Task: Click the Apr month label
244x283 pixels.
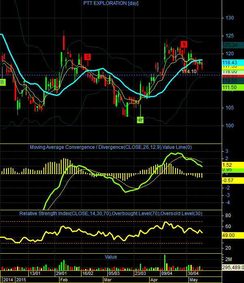Action: 154,280
